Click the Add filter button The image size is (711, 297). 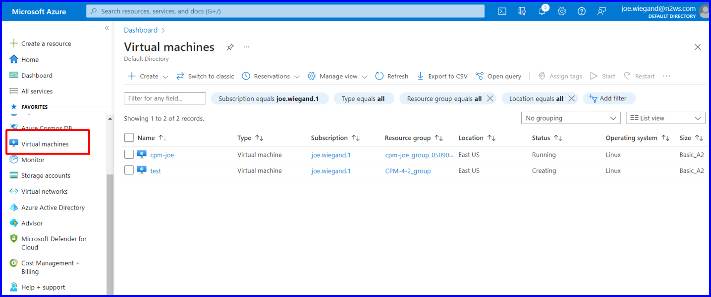tap(609, 98)
